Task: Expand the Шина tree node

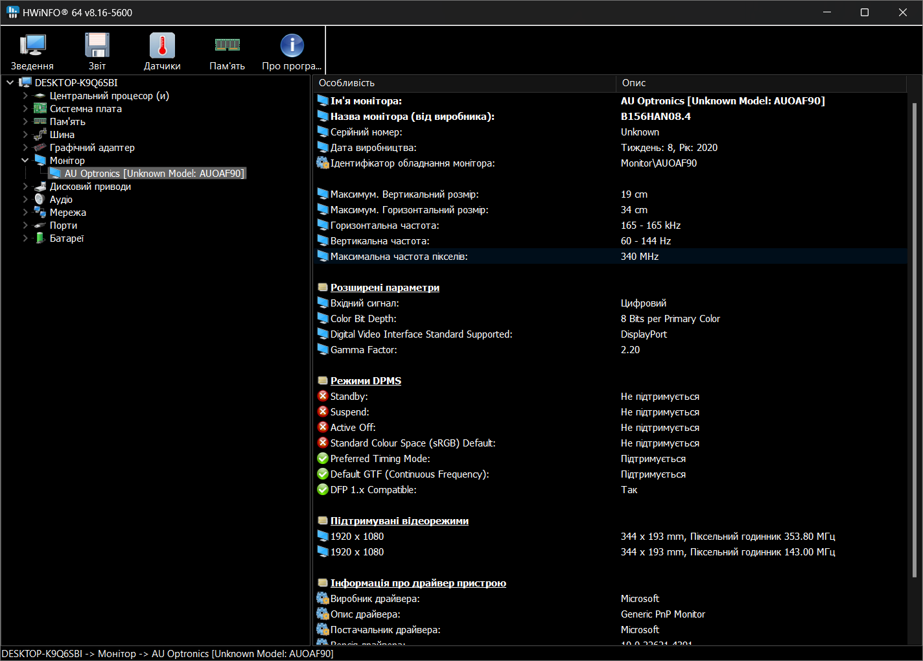Action: 25,135
